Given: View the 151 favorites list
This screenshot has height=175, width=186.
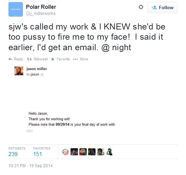Looking at the screenshot, I should coord(42,152).
